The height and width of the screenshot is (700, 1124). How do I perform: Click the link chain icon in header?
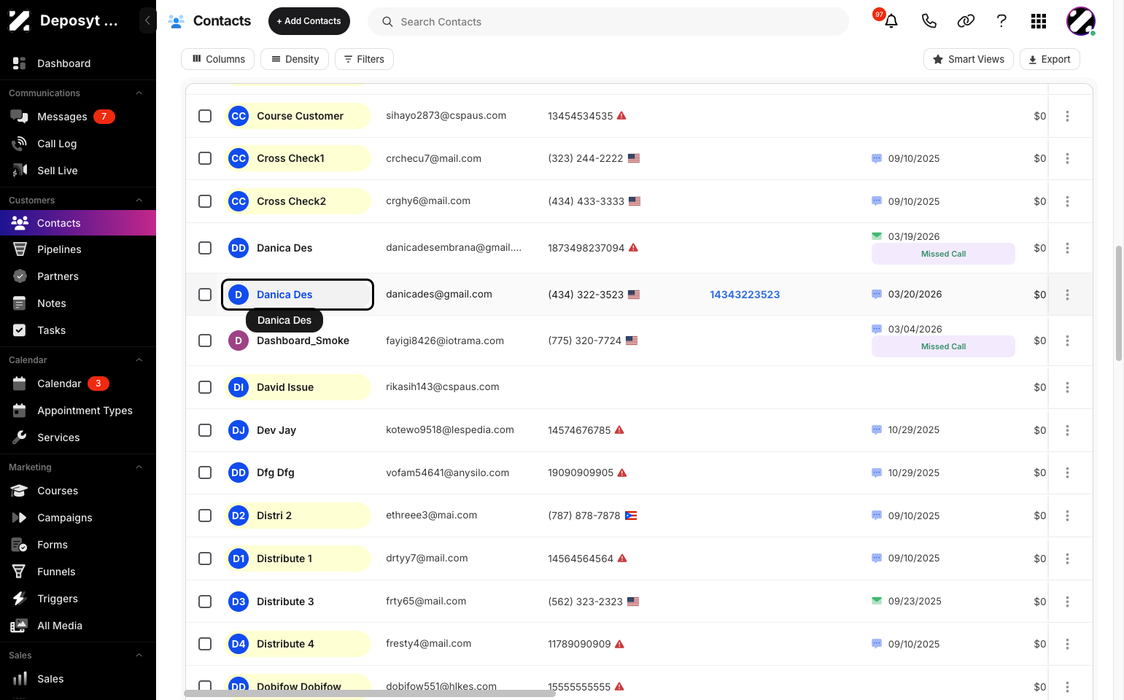(x=966, y=21)
